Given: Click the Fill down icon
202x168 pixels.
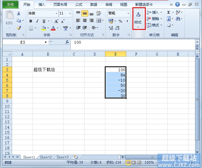Looking at the screenshot, I should (169, 19).
